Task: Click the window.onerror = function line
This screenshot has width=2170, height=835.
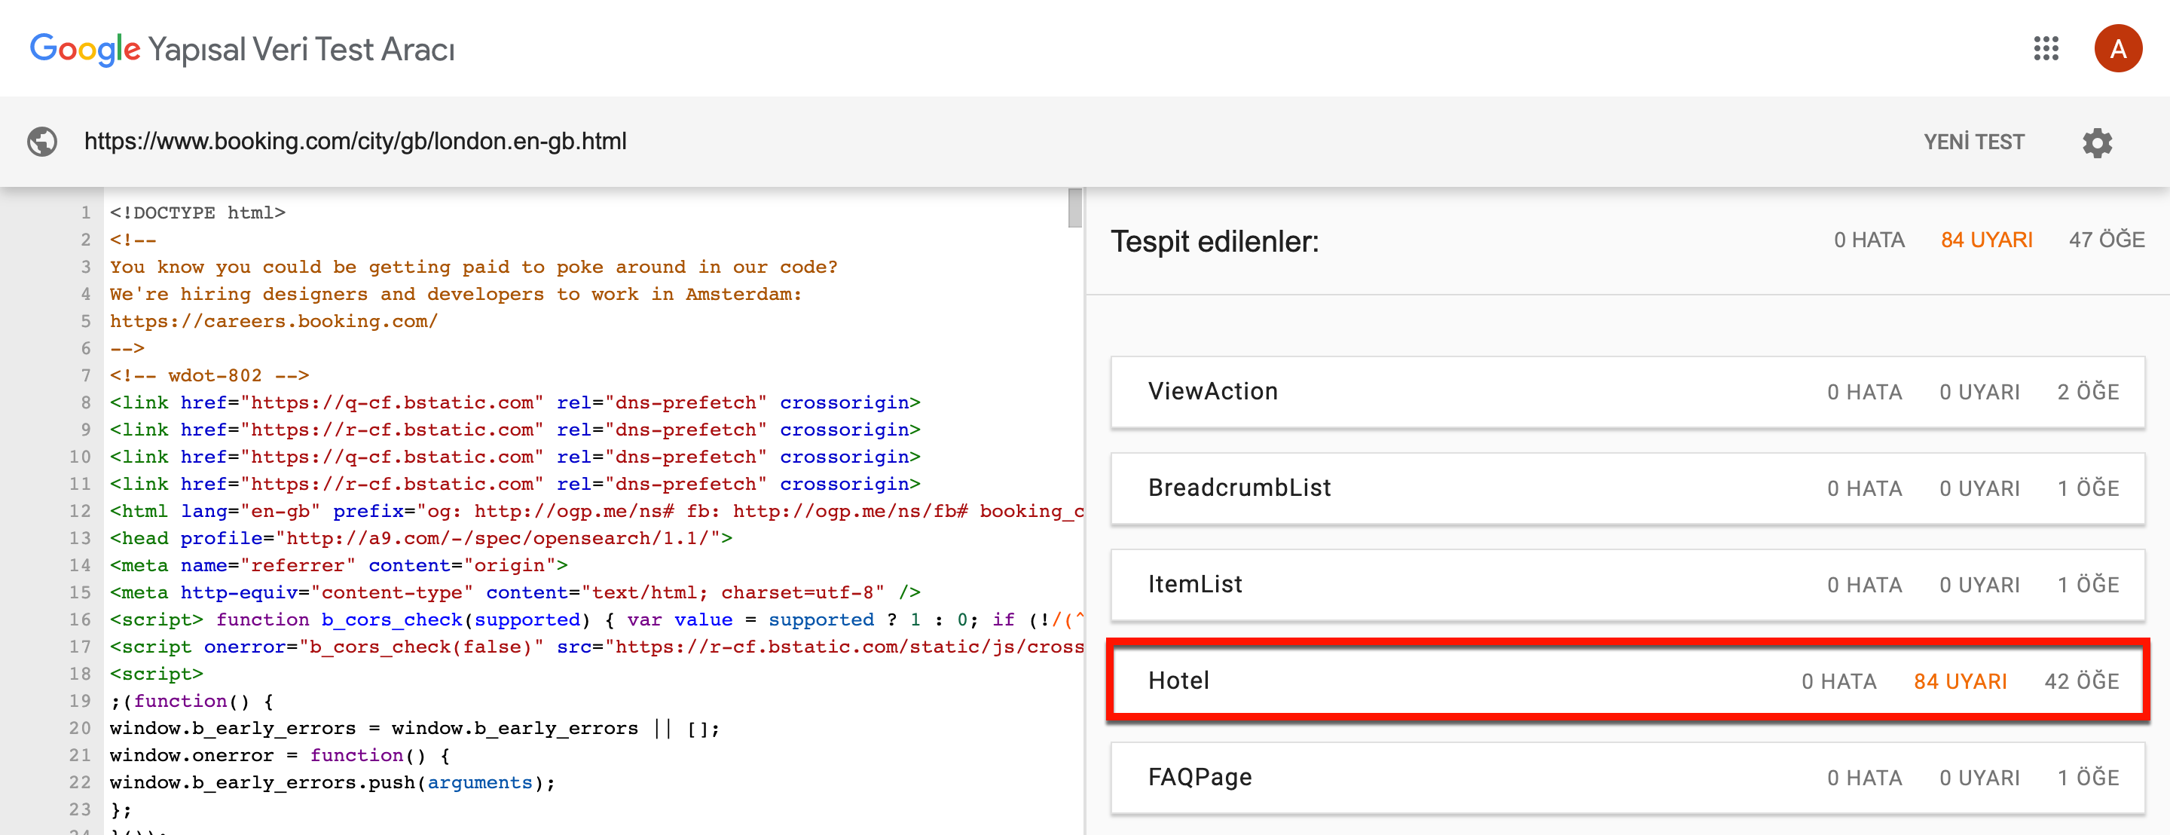Action: point(280,756)
